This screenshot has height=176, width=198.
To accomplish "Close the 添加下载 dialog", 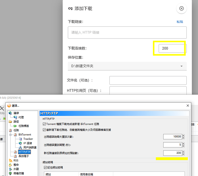I will (181, 8).
